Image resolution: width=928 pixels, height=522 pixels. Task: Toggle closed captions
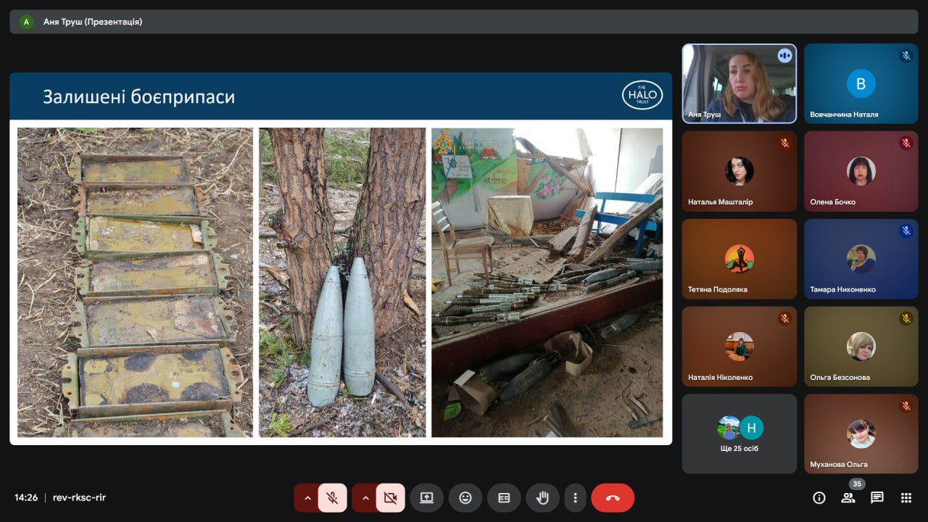pyautogui.click(x=504, y=498)
